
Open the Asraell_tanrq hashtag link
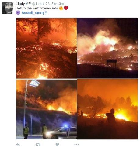(33, 13)
